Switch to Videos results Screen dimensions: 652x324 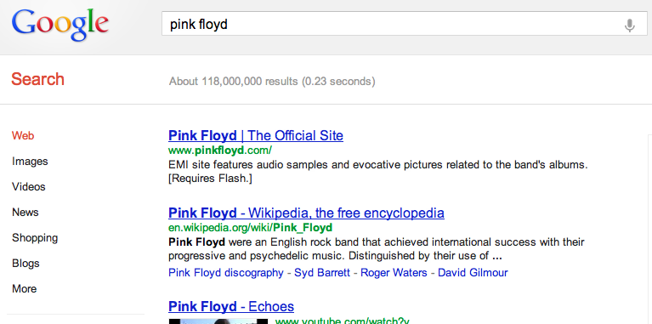click(x=29, y=187)
